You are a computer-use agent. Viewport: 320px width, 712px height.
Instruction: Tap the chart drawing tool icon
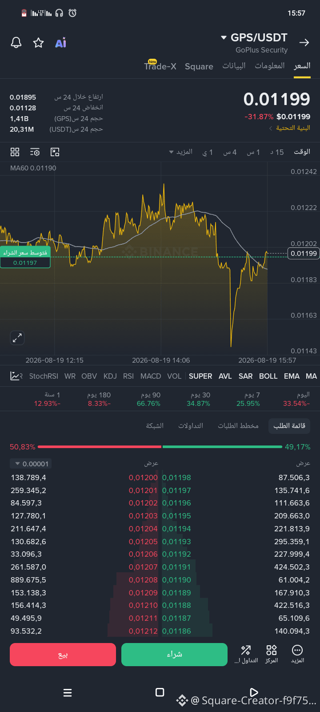point(55,152)
